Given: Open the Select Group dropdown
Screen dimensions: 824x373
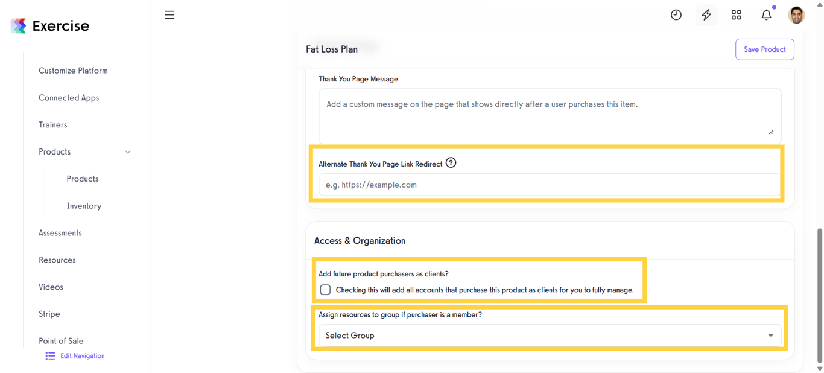Looking at the screenshot, I should (549, 335).
